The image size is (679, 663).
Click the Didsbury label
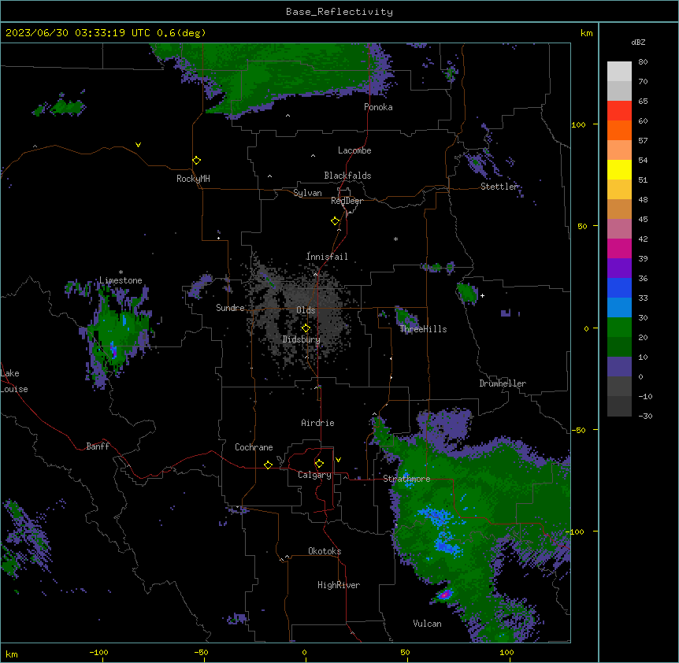point(302,339)
